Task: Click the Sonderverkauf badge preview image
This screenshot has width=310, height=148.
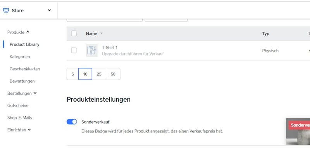Action: coord(298,132)
